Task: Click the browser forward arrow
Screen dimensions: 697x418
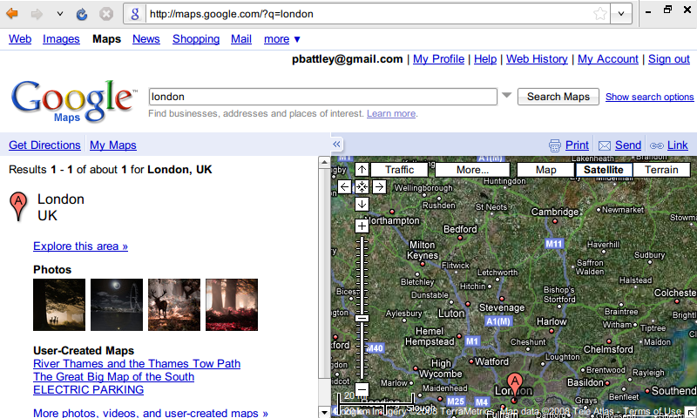Action: click(x=37, y=14)
